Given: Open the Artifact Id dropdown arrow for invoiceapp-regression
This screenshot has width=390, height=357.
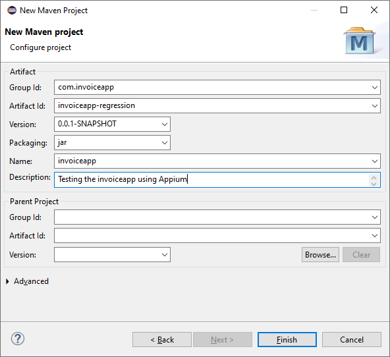Looking at the screenshot, I should [x=375, y=106].
